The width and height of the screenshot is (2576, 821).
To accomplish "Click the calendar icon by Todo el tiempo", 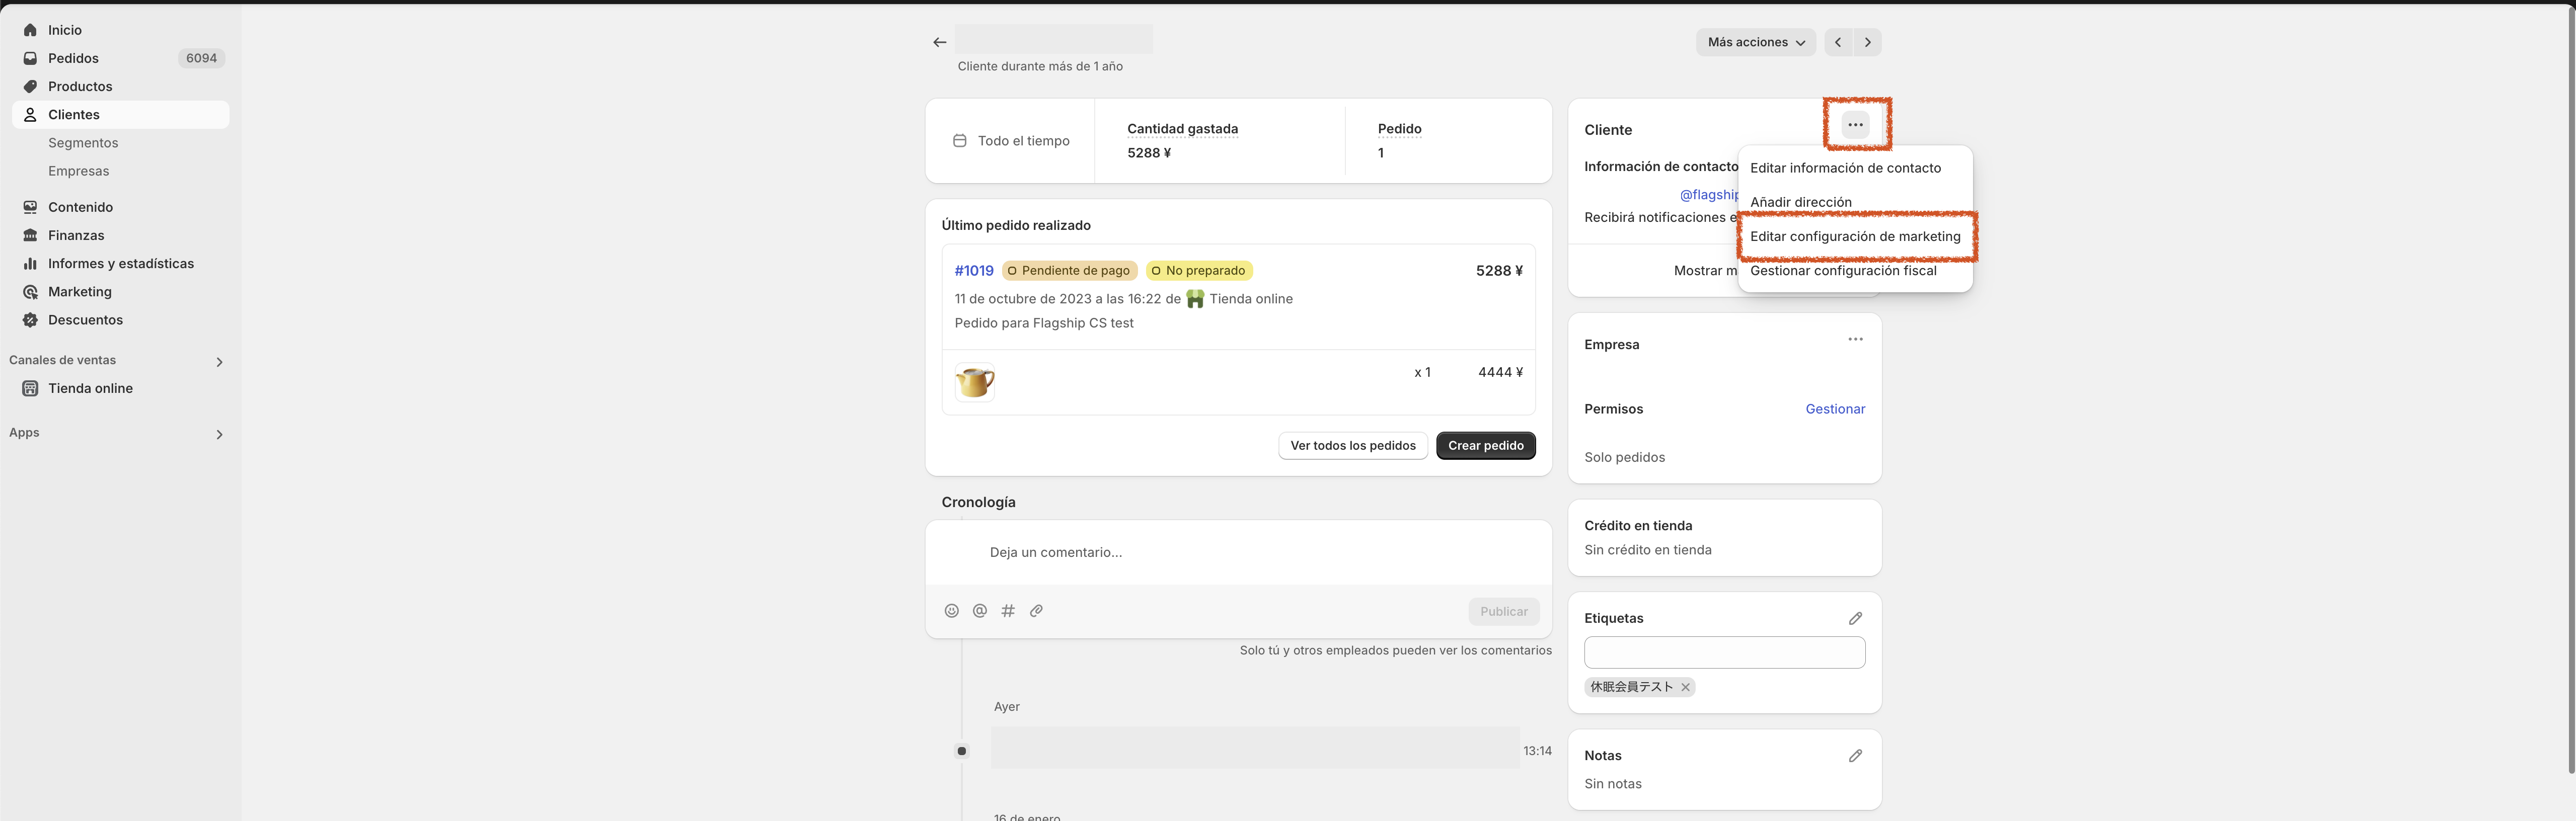I will [x=959, y=141].
